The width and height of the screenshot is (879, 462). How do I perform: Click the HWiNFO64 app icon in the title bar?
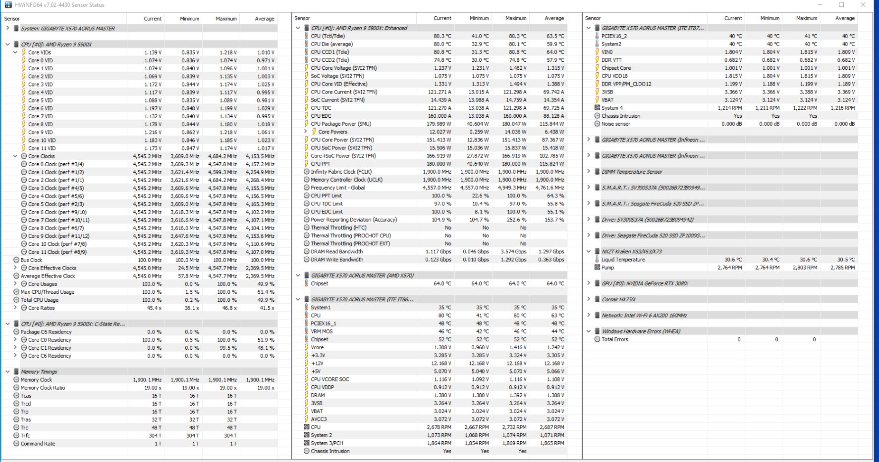pyautogui.click(x=8, y=5)
